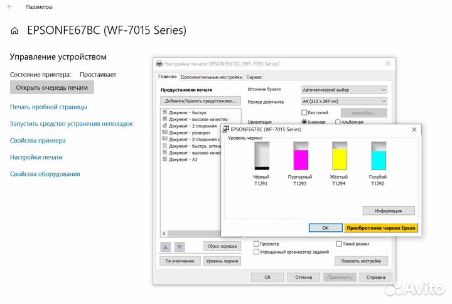Check the Просмотр option
The image size is (452, 304).
click(256, 244)
